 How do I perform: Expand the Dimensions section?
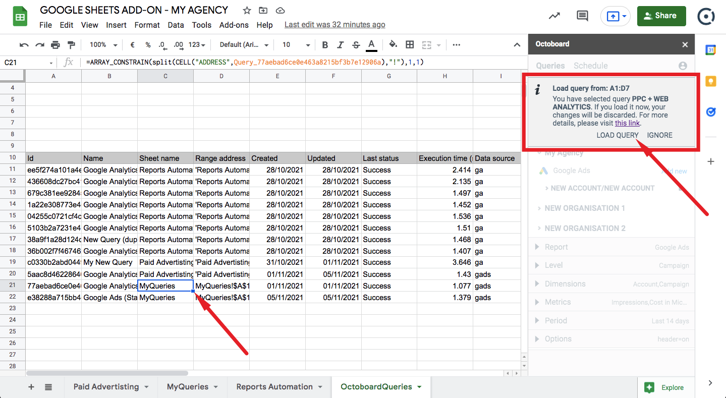point(611,284)
